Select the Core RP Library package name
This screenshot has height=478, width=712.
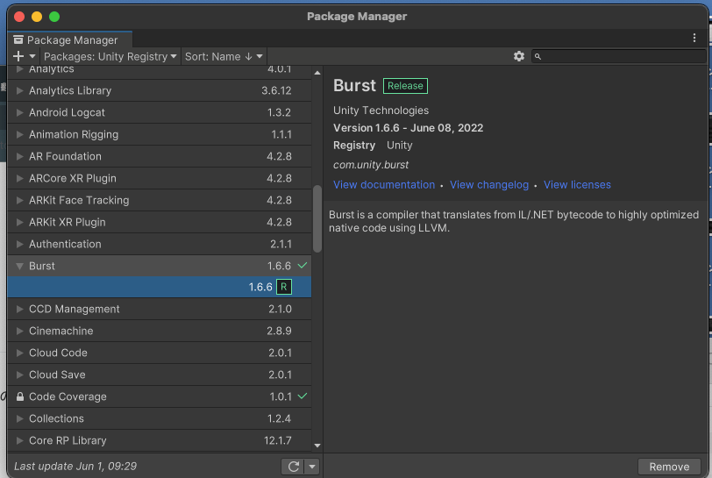68,440
